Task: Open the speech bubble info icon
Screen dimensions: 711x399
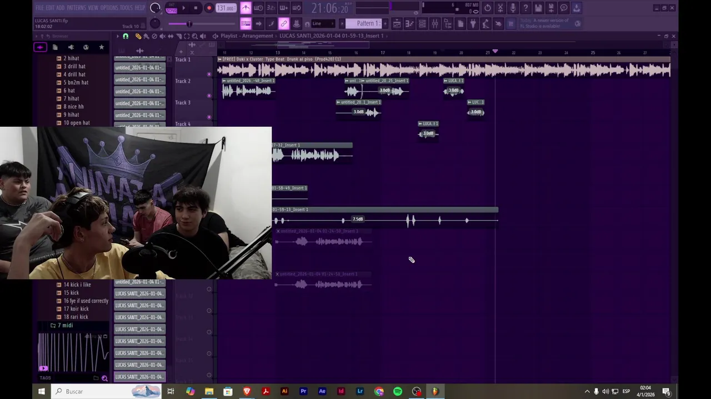Action: point(564,8)
